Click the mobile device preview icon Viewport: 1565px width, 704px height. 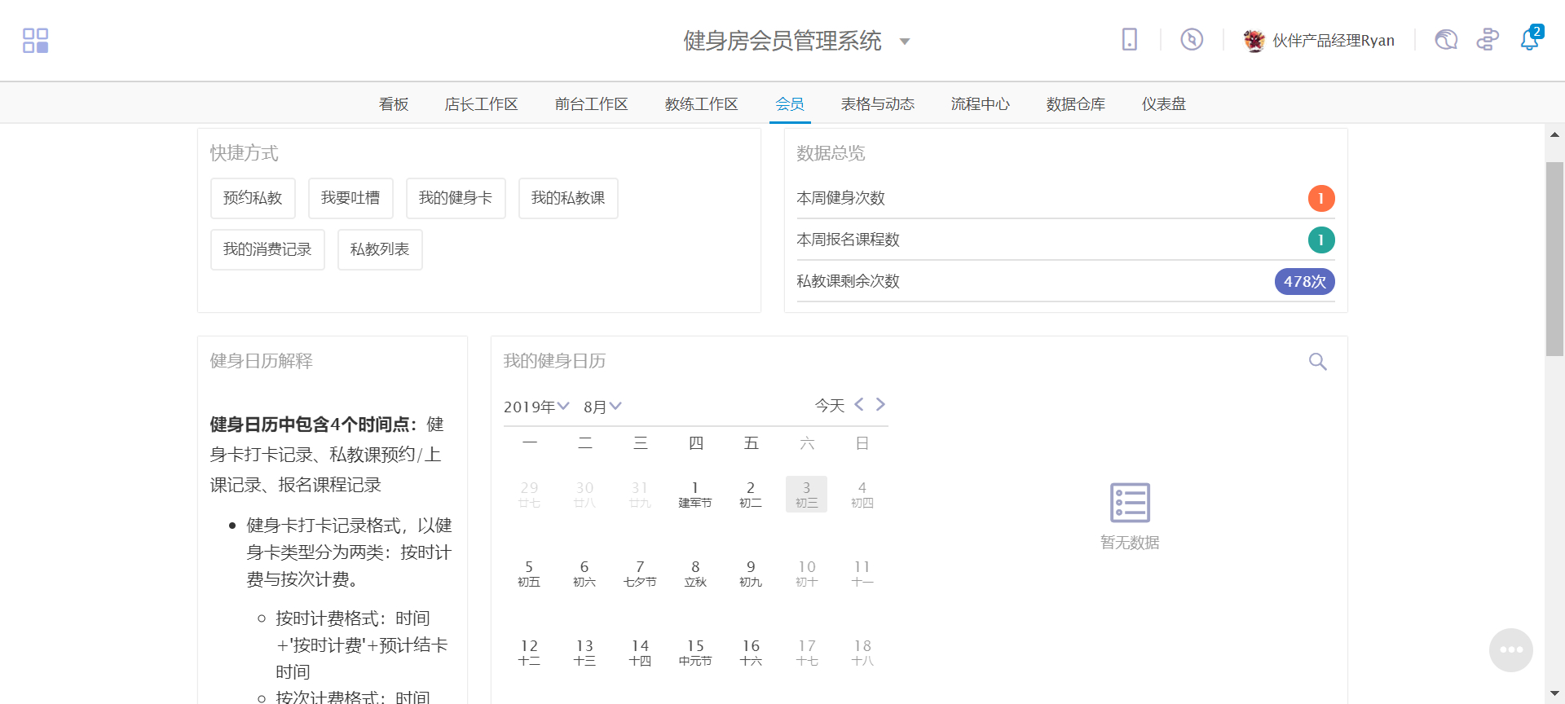tap(1129, 39)
